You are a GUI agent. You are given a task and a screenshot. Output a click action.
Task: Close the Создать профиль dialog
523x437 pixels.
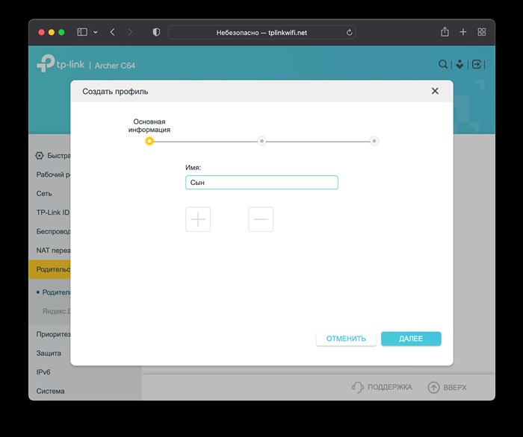coord(435,91)
